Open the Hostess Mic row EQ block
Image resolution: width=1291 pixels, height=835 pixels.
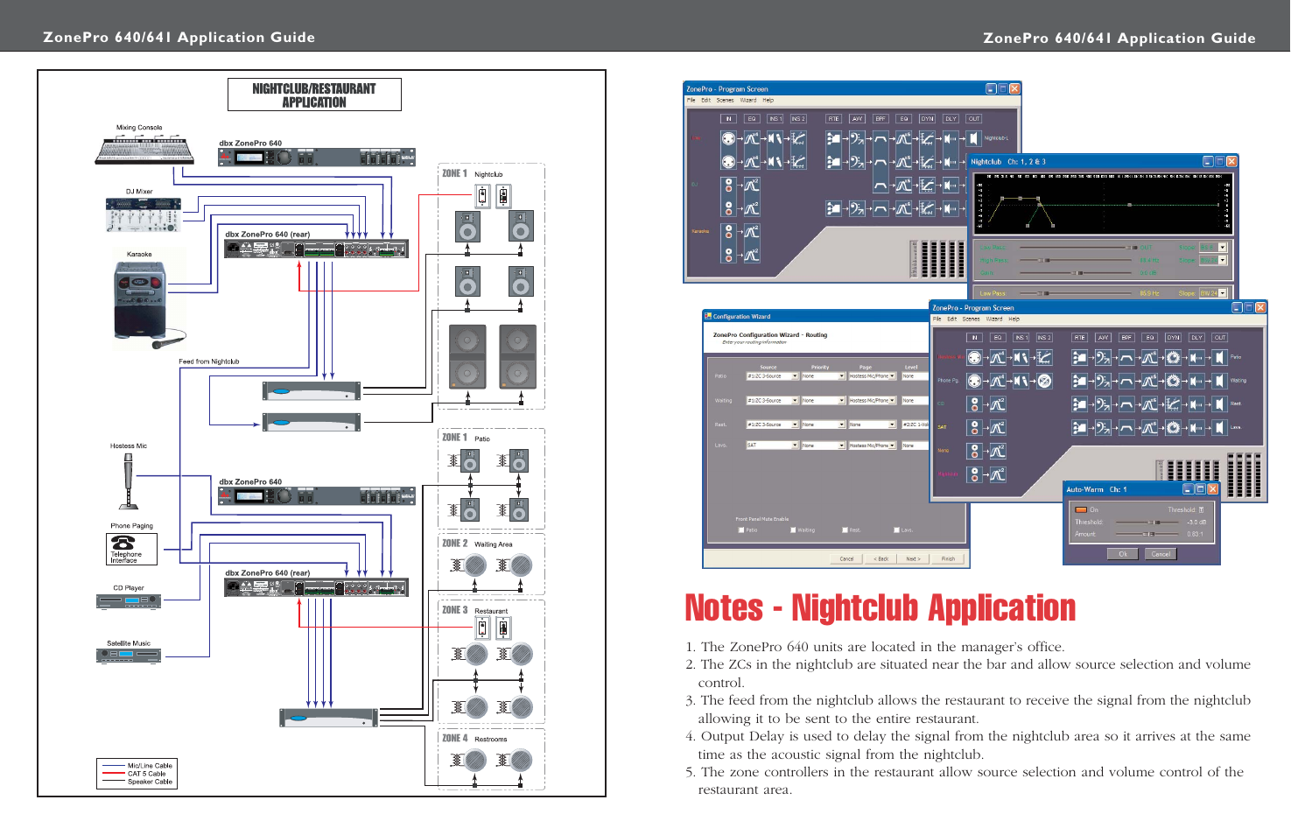tap(998, 357)
